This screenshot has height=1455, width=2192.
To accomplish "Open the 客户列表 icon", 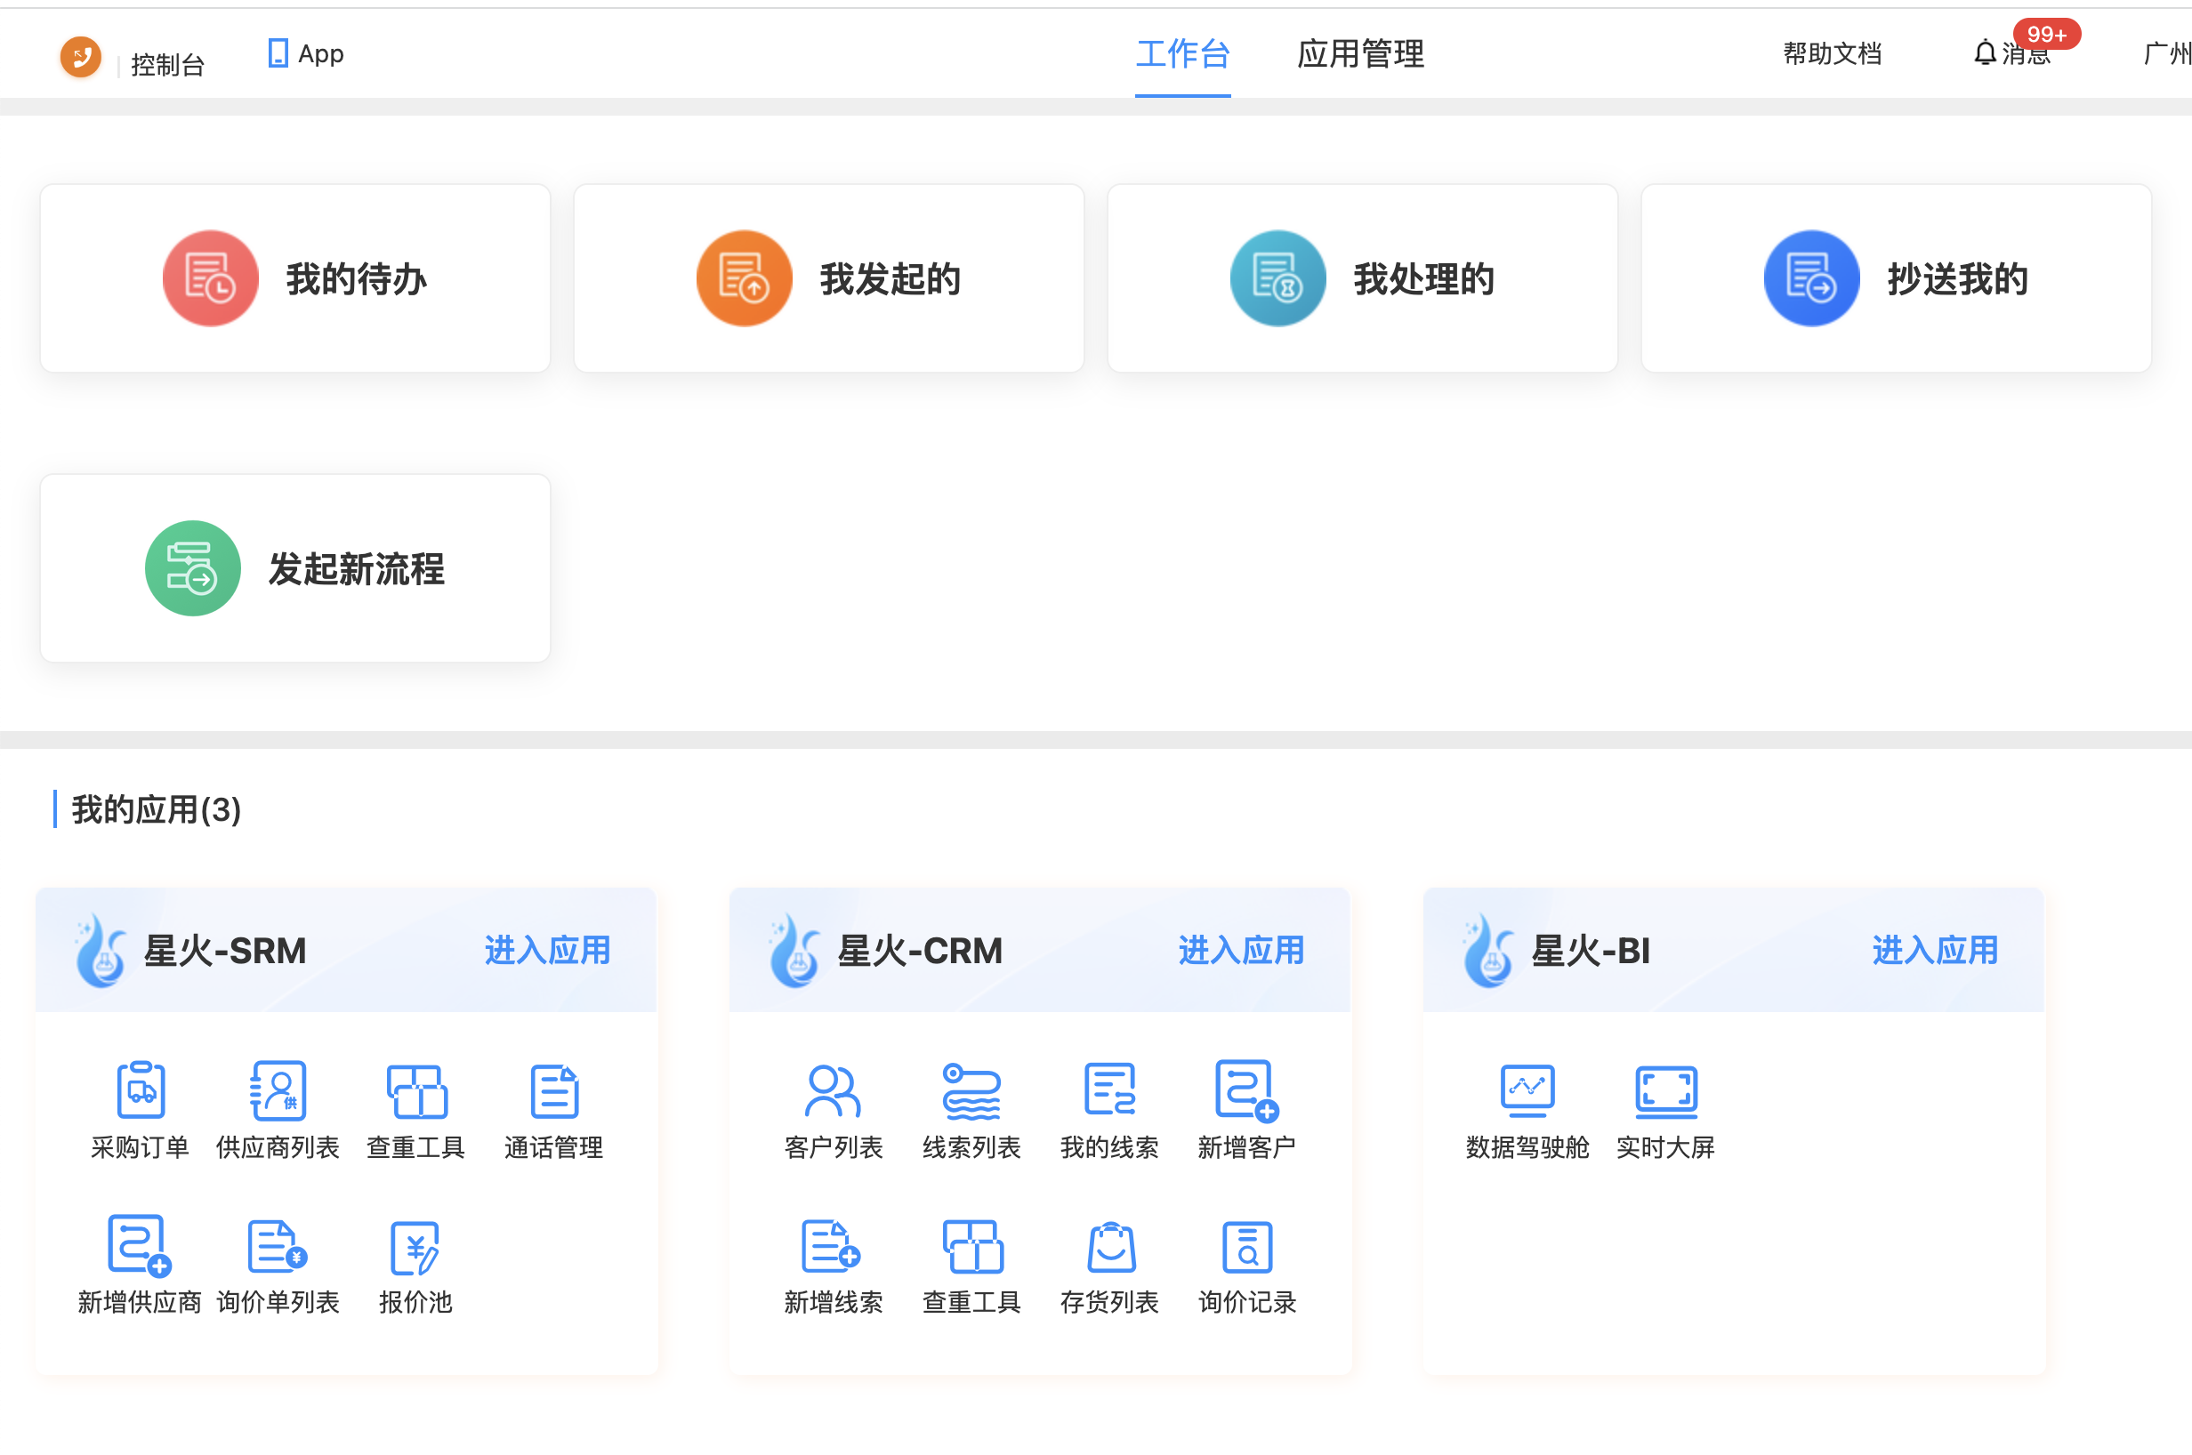I will (833, 1090).
